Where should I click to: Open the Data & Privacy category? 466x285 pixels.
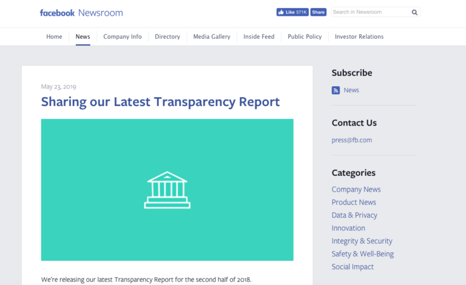coord(354,215)
